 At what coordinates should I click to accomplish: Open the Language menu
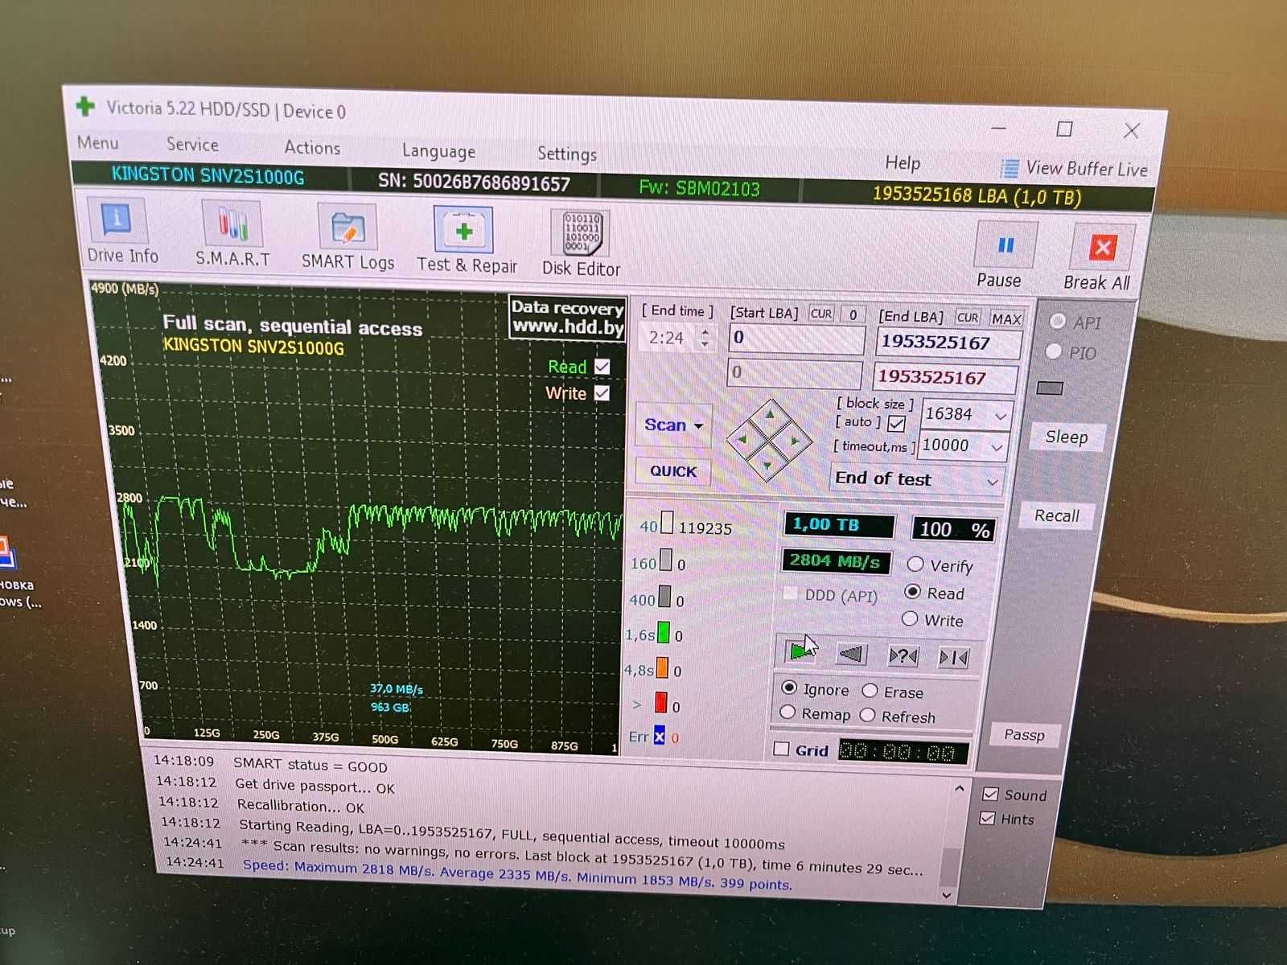click(x=438, y=151)
